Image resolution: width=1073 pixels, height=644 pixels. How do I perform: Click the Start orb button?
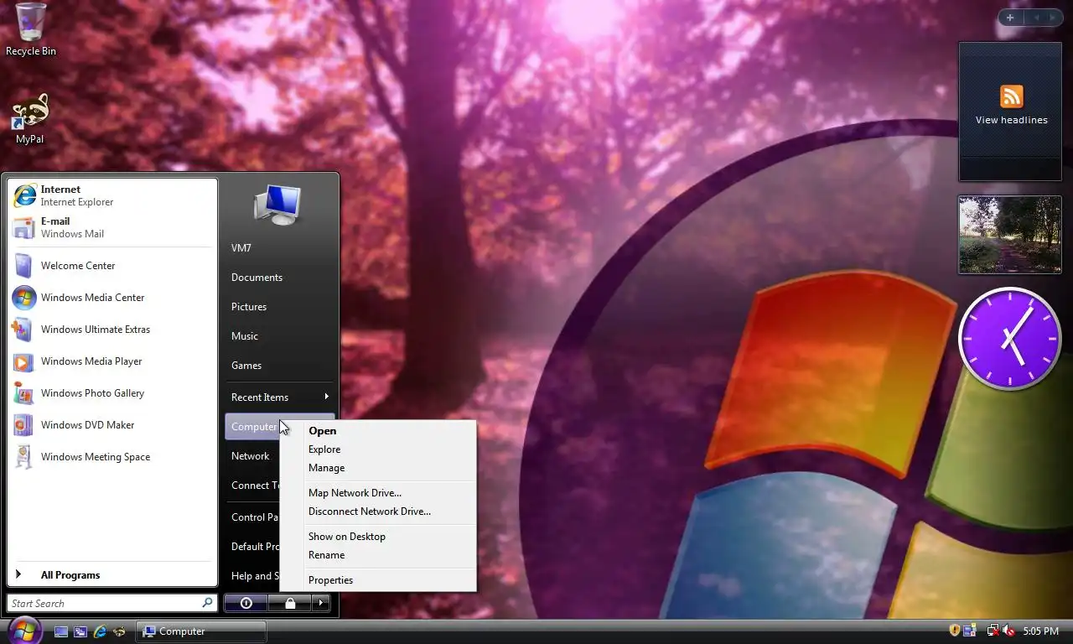[24, 631]
